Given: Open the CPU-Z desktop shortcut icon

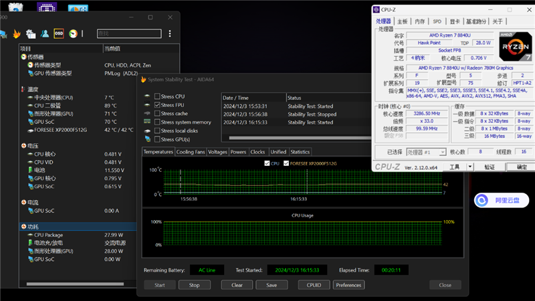Looking at the screenshot, I should 47,7.
